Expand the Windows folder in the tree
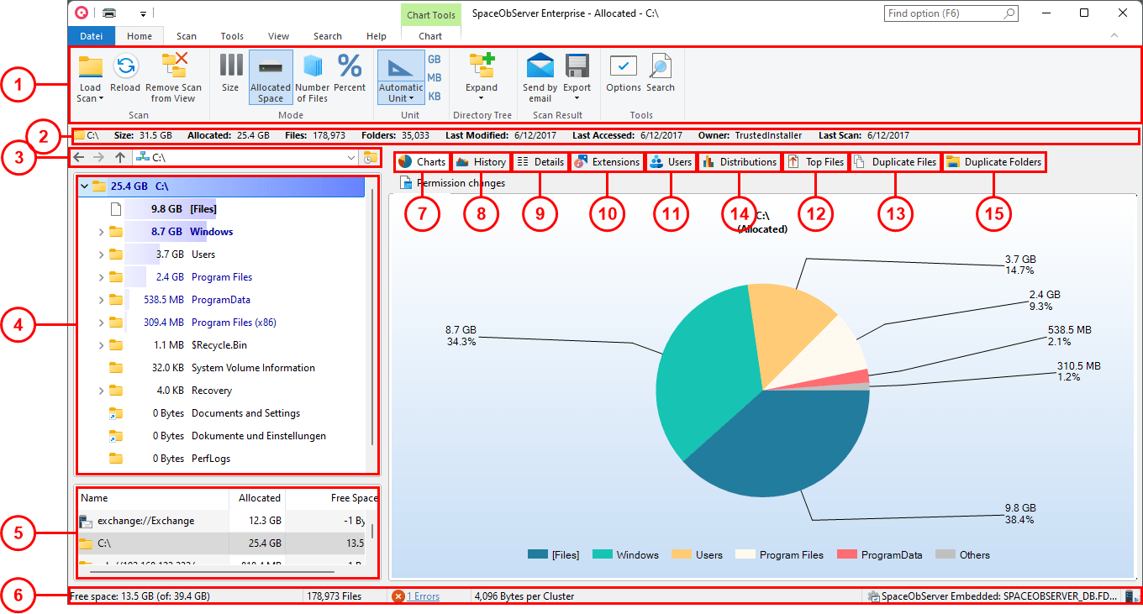 pos(101,231)
